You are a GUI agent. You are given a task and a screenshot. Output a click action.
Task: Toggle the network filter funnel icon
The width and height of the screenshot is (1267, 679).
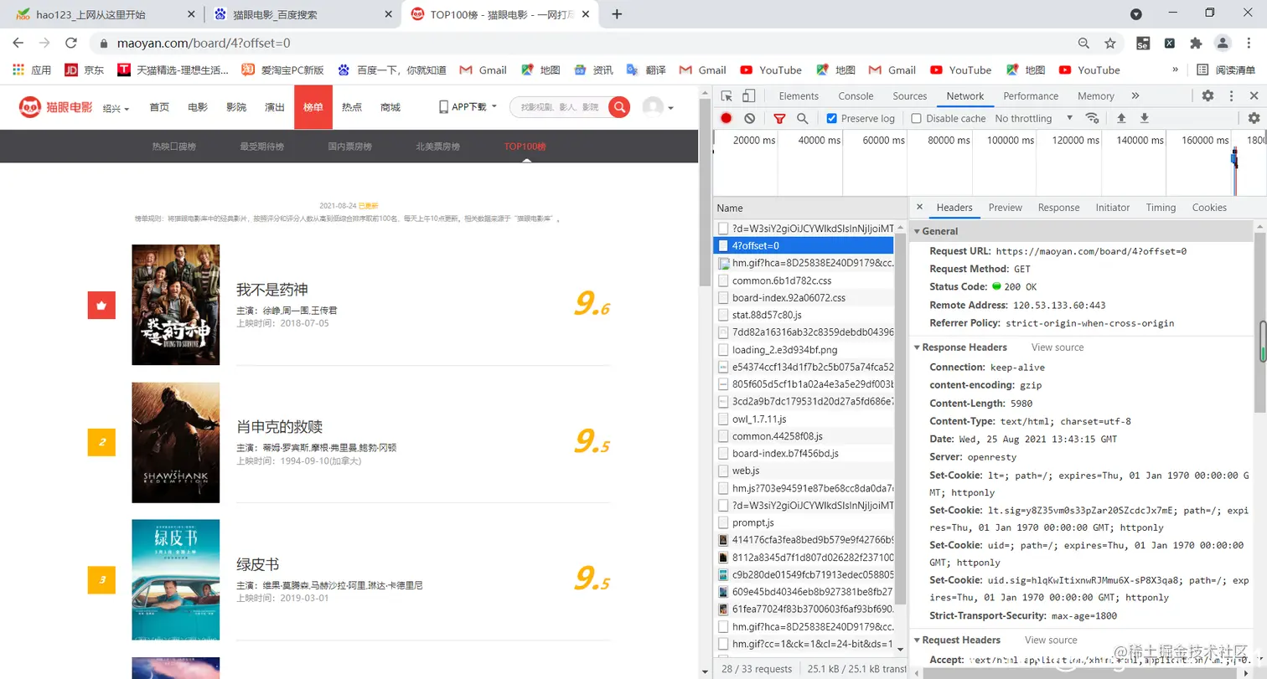[x=779, y=118]
